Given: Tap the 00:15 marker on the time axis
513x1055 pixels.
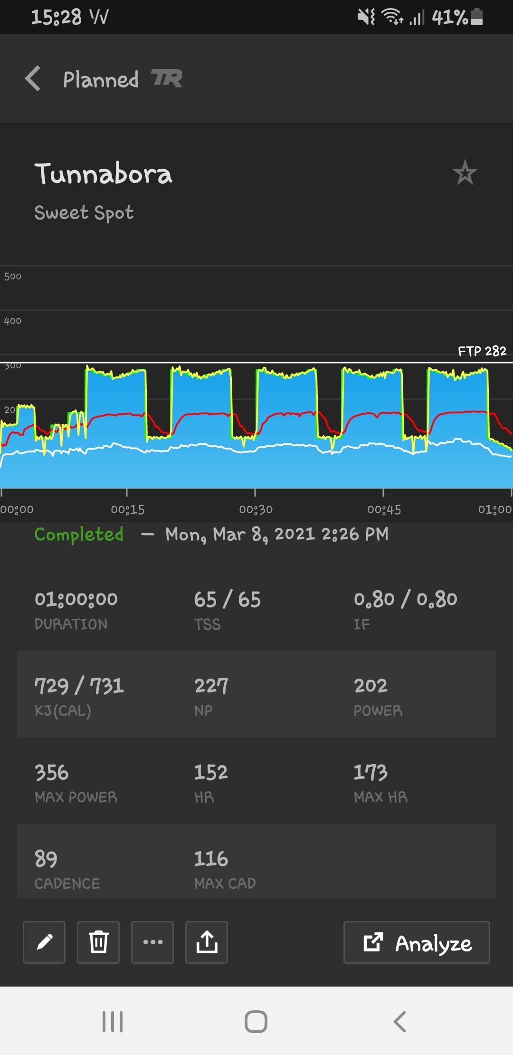Looking at the screenshot, I should point(128,509).
